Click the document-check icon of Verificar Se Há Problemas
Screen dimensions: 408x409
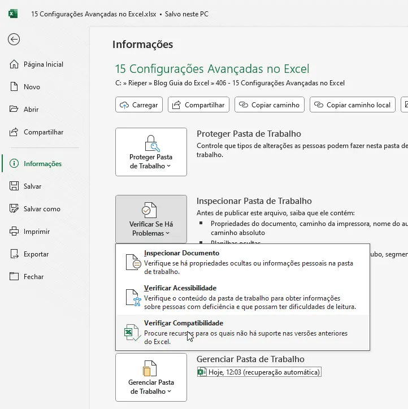pyautogui.click(x=150, y=210)
